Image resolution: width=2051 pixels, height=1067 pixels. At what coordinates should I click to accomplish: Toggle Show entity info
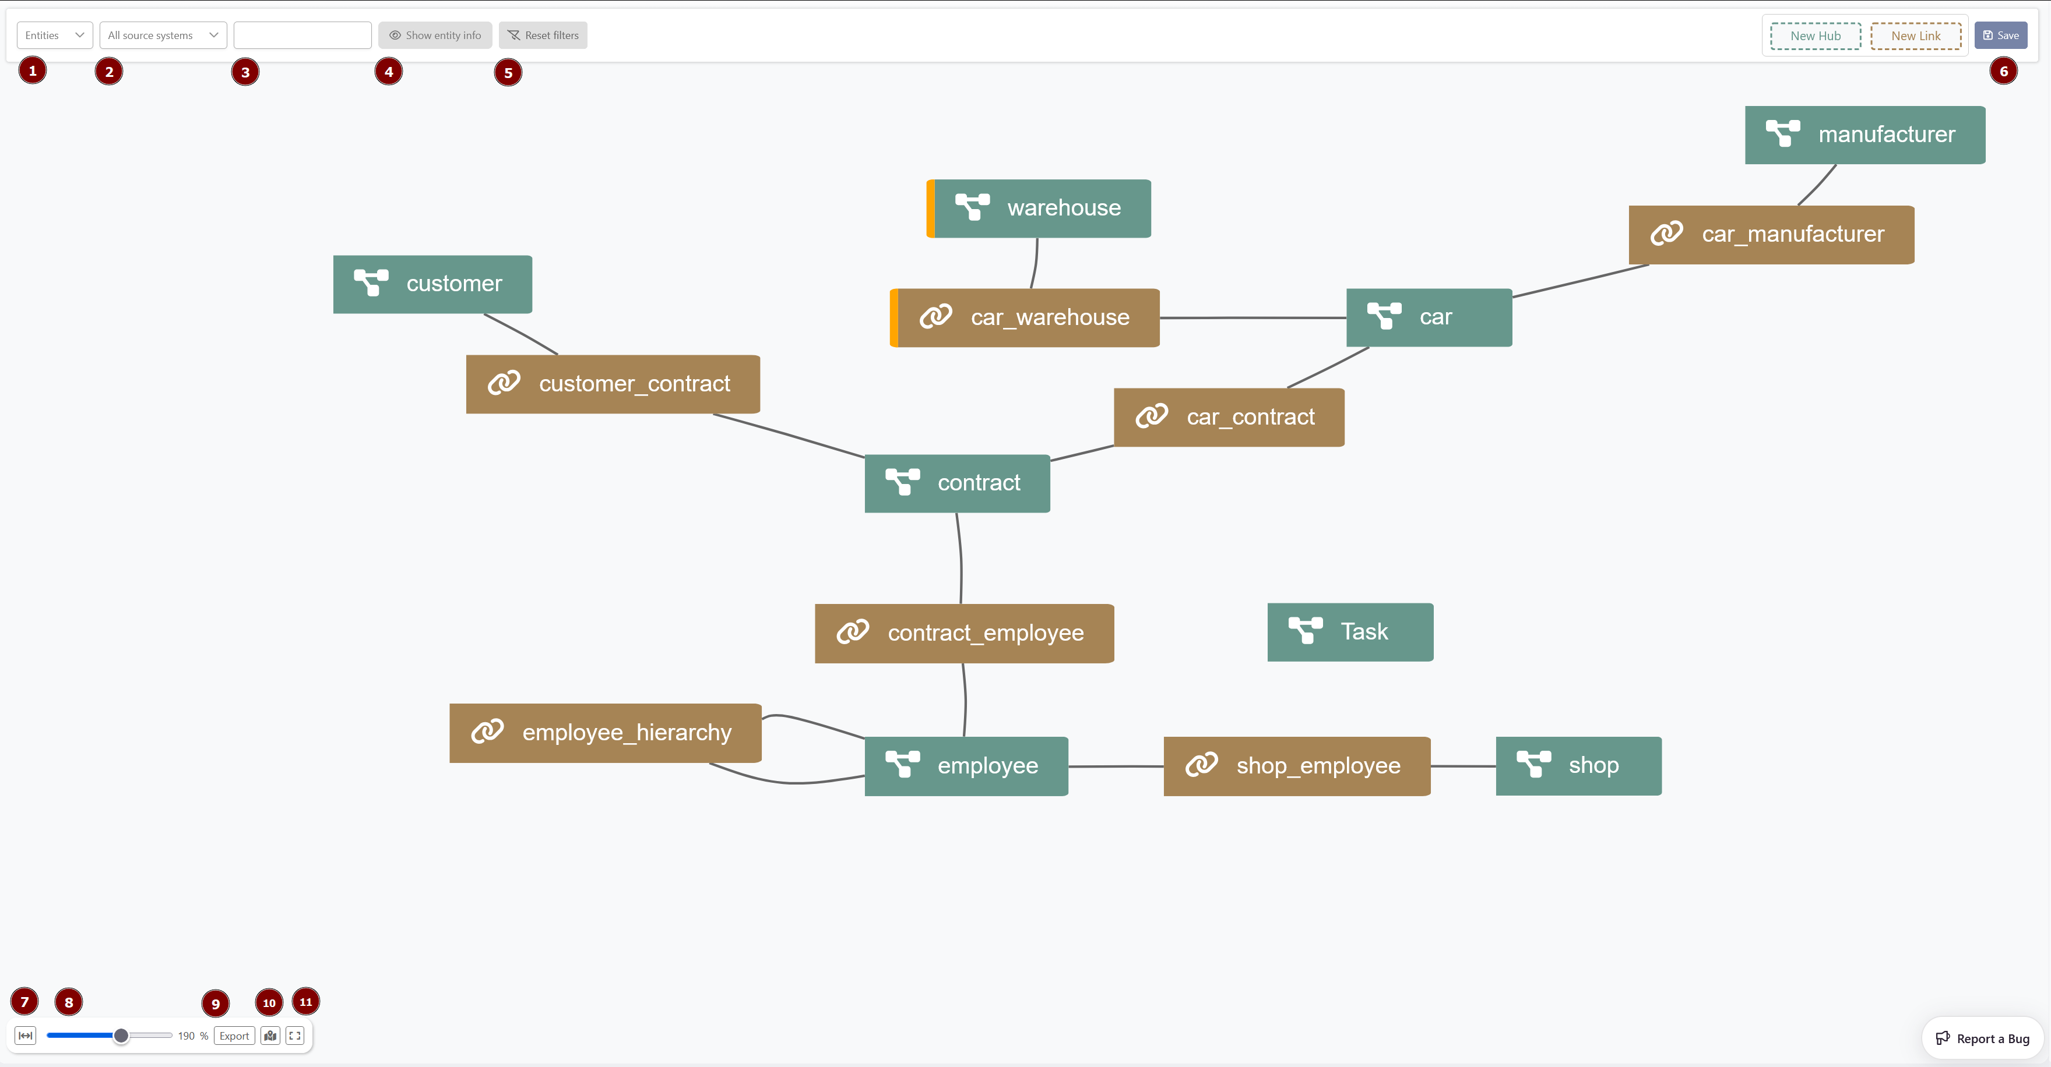click(x=435, y=35)
